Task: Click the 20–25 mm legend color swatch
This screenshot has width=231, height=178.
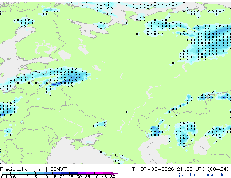Action: pyautogui.click(x=65, y=173)
